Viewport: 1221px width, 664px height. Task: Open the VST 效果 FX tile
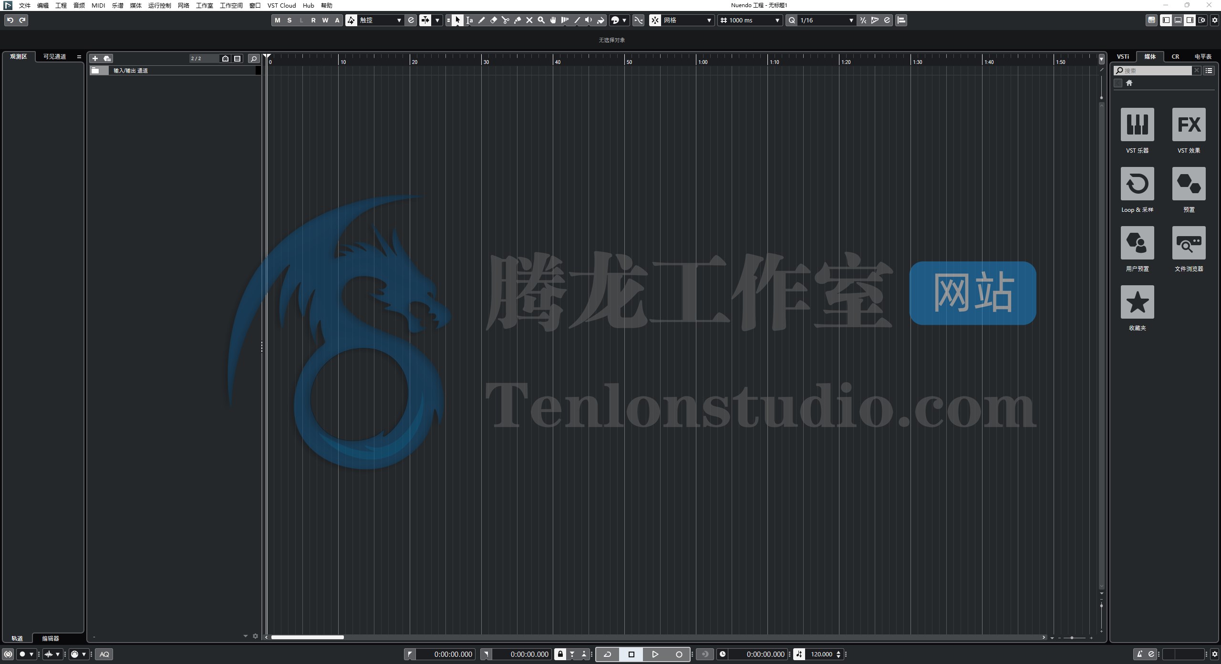(1189, 124)
